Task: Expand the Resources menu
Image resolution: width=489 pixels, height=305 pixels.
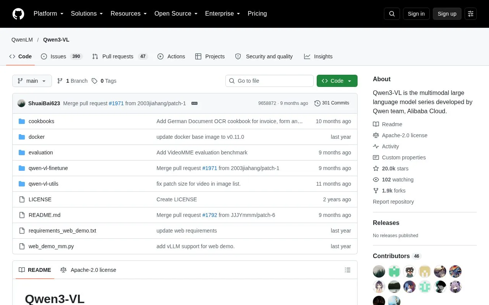Action: (129, 14)
